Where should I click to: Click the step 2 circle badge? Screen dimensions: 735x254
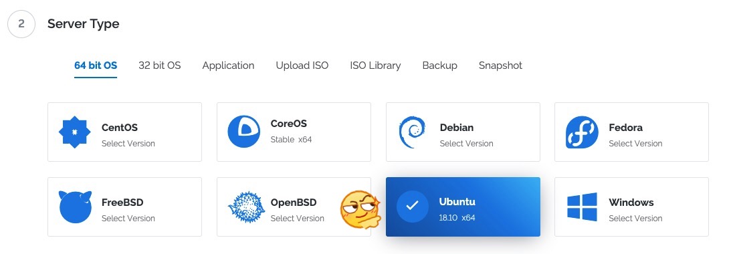21,24
